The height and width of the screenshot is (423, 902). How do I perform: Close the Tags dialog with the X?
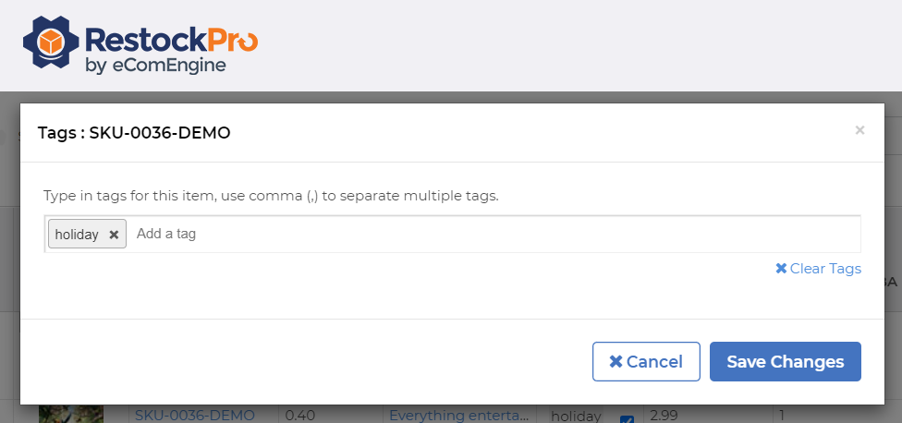[x=859, y=130]
